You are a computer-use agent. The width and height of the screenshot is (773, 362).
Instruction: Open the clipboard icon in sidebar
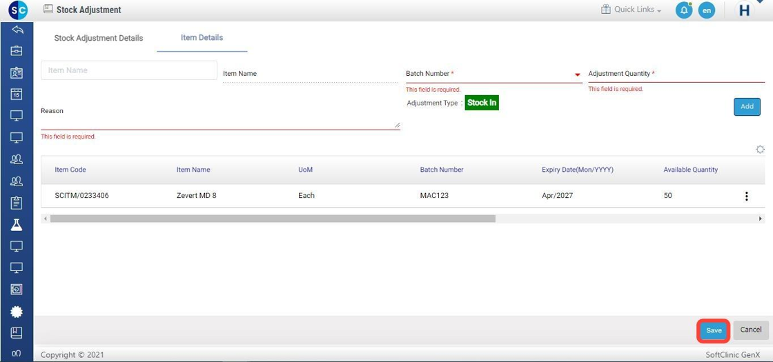(17, 203)
